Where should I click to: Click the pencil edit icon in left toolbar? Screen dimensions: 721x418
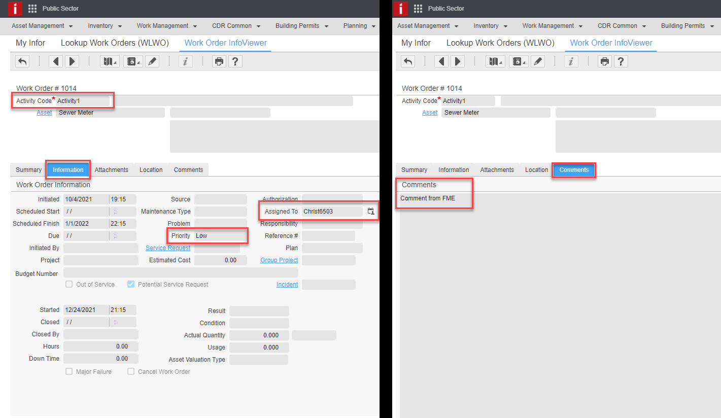152,61
